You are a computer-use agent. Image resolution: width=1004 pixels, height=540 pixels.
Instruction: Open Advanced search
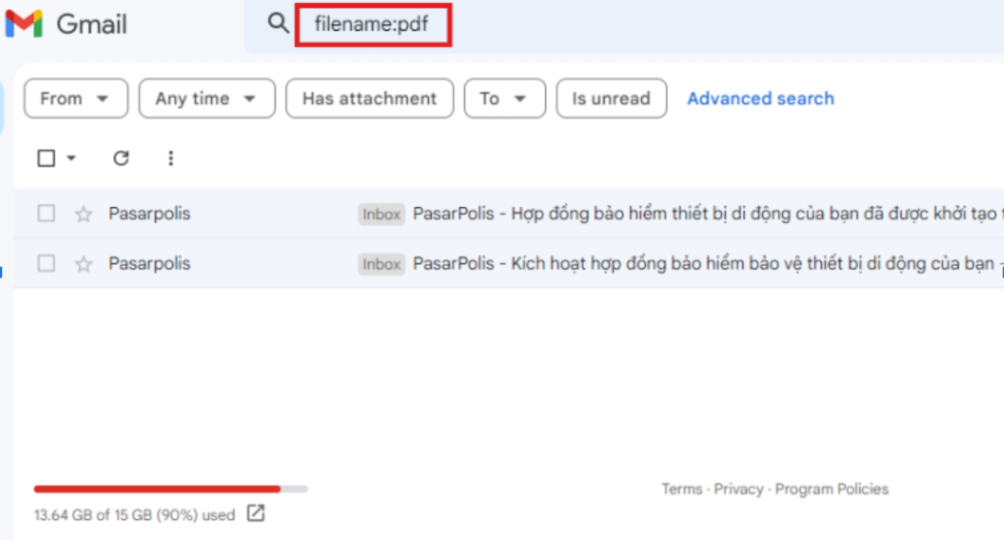pyautogui.click(x=761, y=98)
